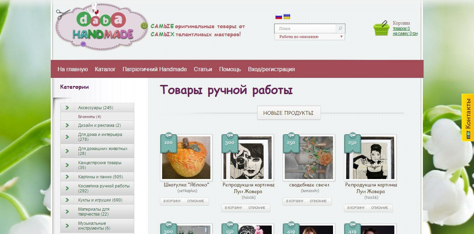Click the arrow icon beside Для домашних животных
Screen dimensions: 474x234
(x=67, y=151)
